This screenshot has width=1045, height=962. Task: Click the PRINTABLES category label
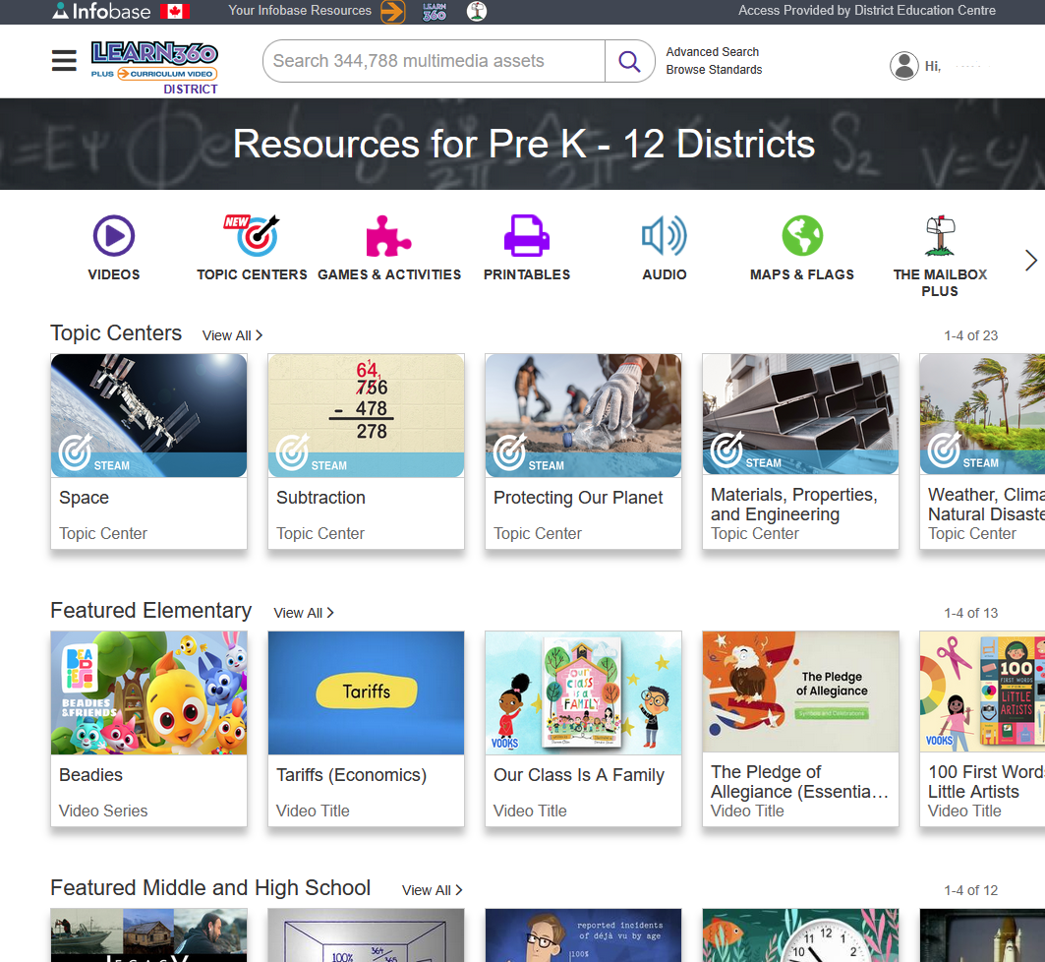click(x=527, y=274)
